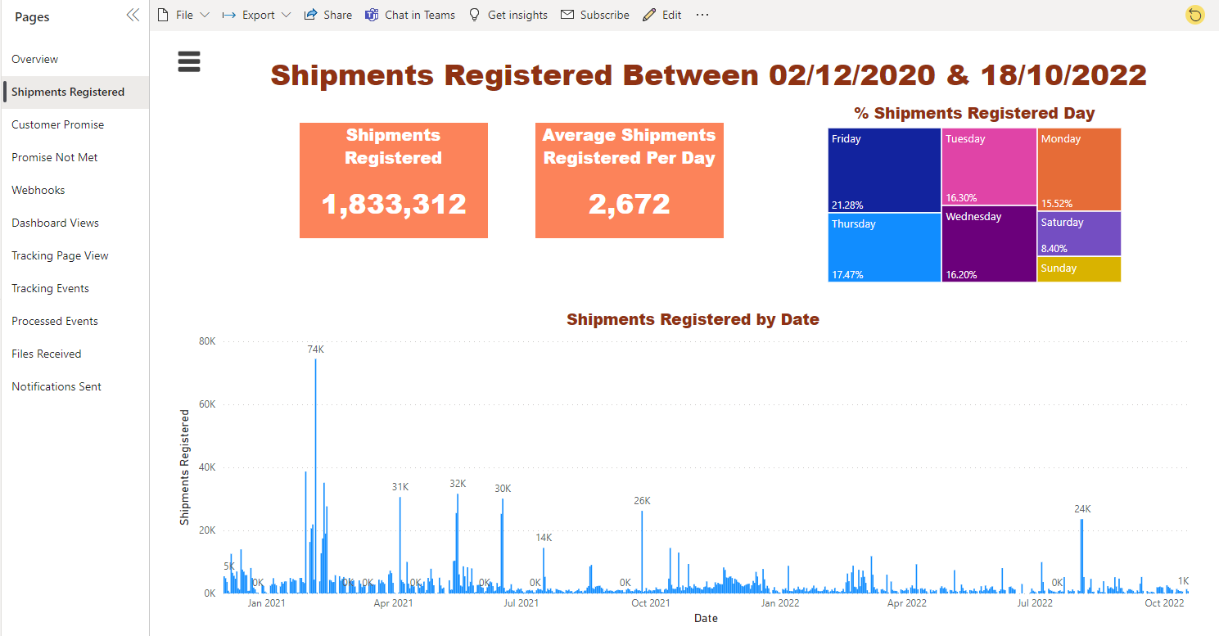Click the Export arrow icon
The height and width of the screenshot is (636, 1219).
pyautogui.click(x=228, y=15)
